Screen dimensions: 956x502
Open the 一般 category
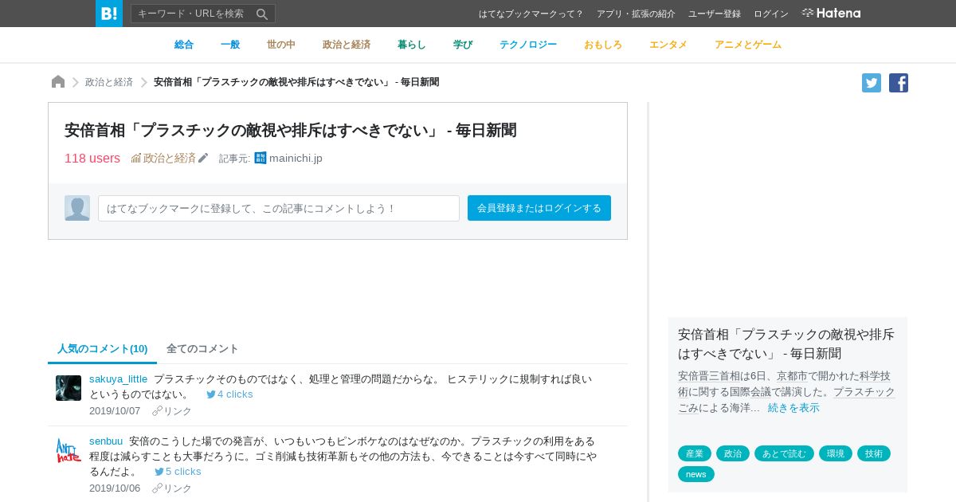coord(230,45)
